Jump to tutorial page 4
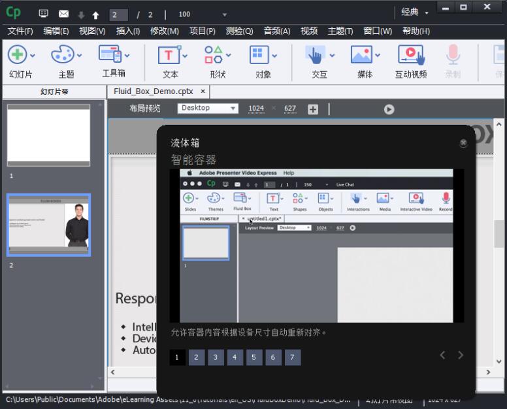 click(x=235, y=357)
